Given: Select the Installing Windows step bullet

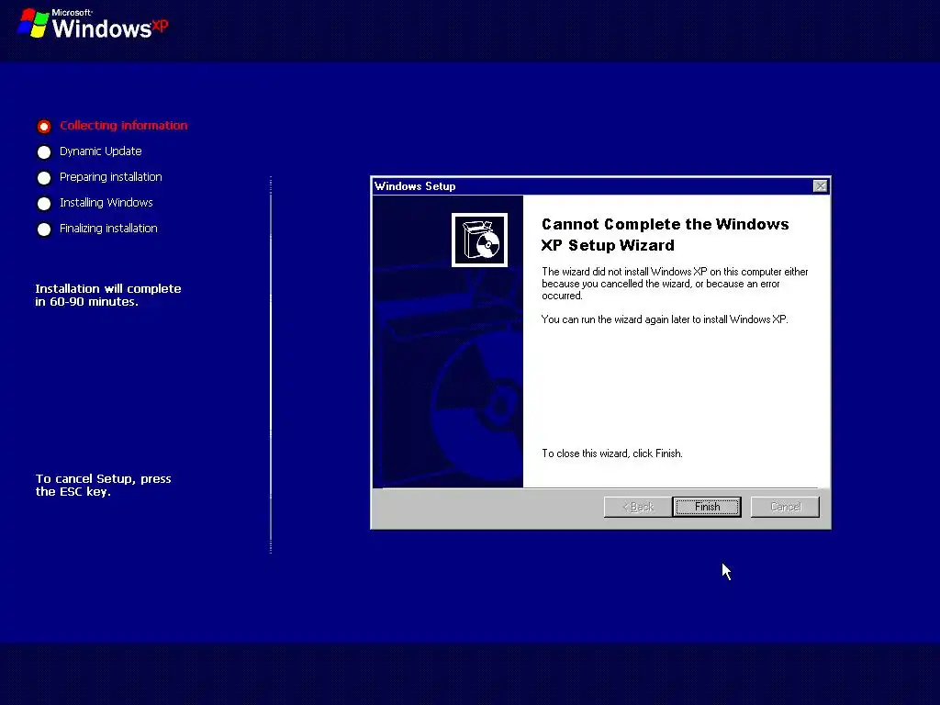Looking at the screenshot, I should tap(44, 204).
